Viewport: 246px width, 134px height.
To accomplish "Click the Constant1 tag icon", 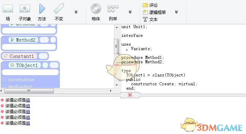I will pos(6,56).
